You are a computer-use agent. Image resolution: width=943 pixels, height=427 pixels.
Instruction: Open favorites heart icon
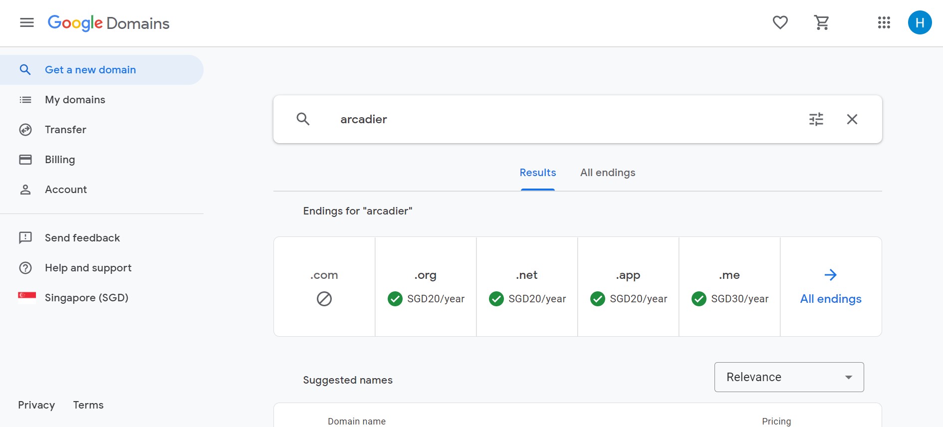click(x=780, y=22)
